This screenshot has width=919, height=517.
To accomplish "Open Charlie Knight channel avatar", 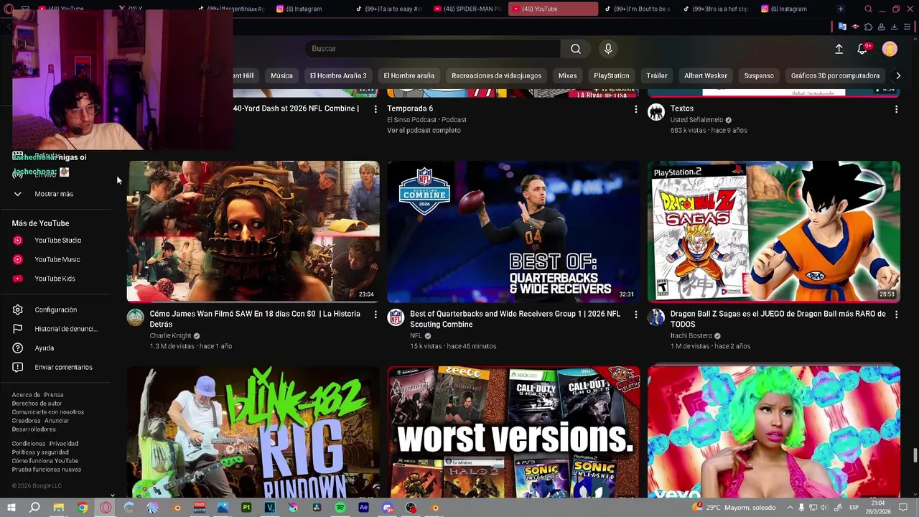I will [x=136, y=317].
